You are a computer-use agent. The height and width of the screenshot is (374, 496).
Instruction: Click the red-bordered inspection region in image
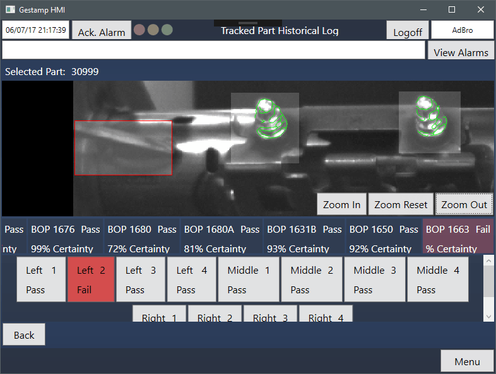pyautogui.click(x=123, y=148)
